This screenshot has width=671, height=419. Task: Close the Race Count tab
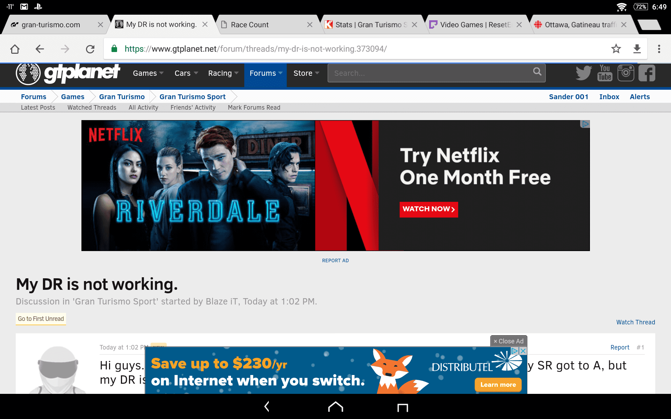[310, 25]
